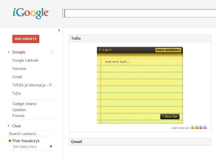The height and width of the screenshot is (161, 216).
Task: Expand the Chat section triangle
Action: [9, 126]
